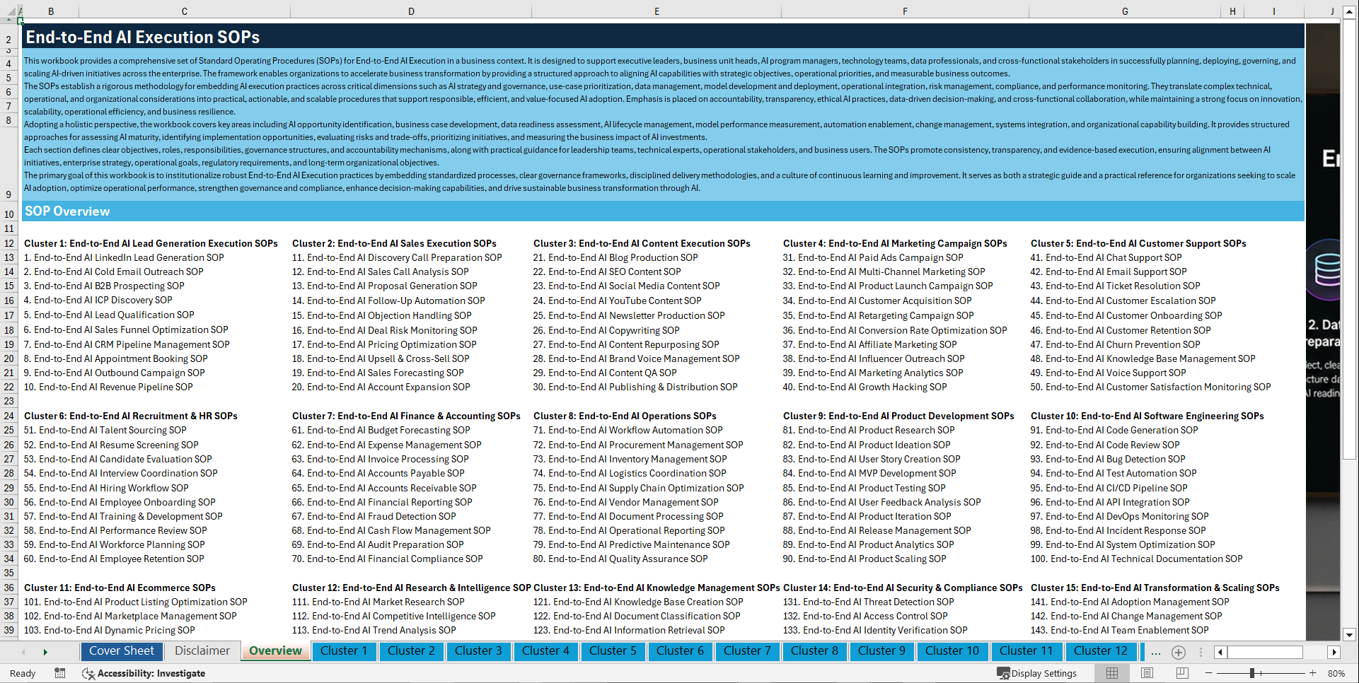Add a new sheet button
This screenshot has height=683, width=1359.
pyautogui.click(x=1178, y=652)
